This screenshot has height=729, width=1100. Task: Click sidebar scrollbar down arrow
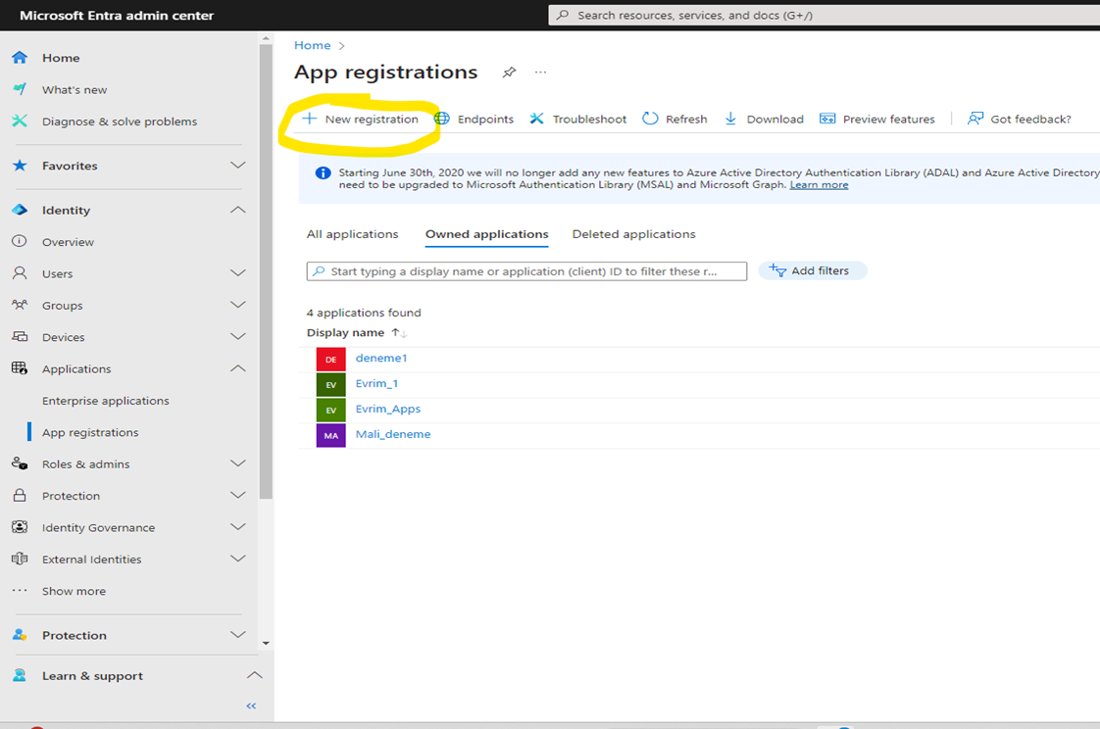[266, 643]
